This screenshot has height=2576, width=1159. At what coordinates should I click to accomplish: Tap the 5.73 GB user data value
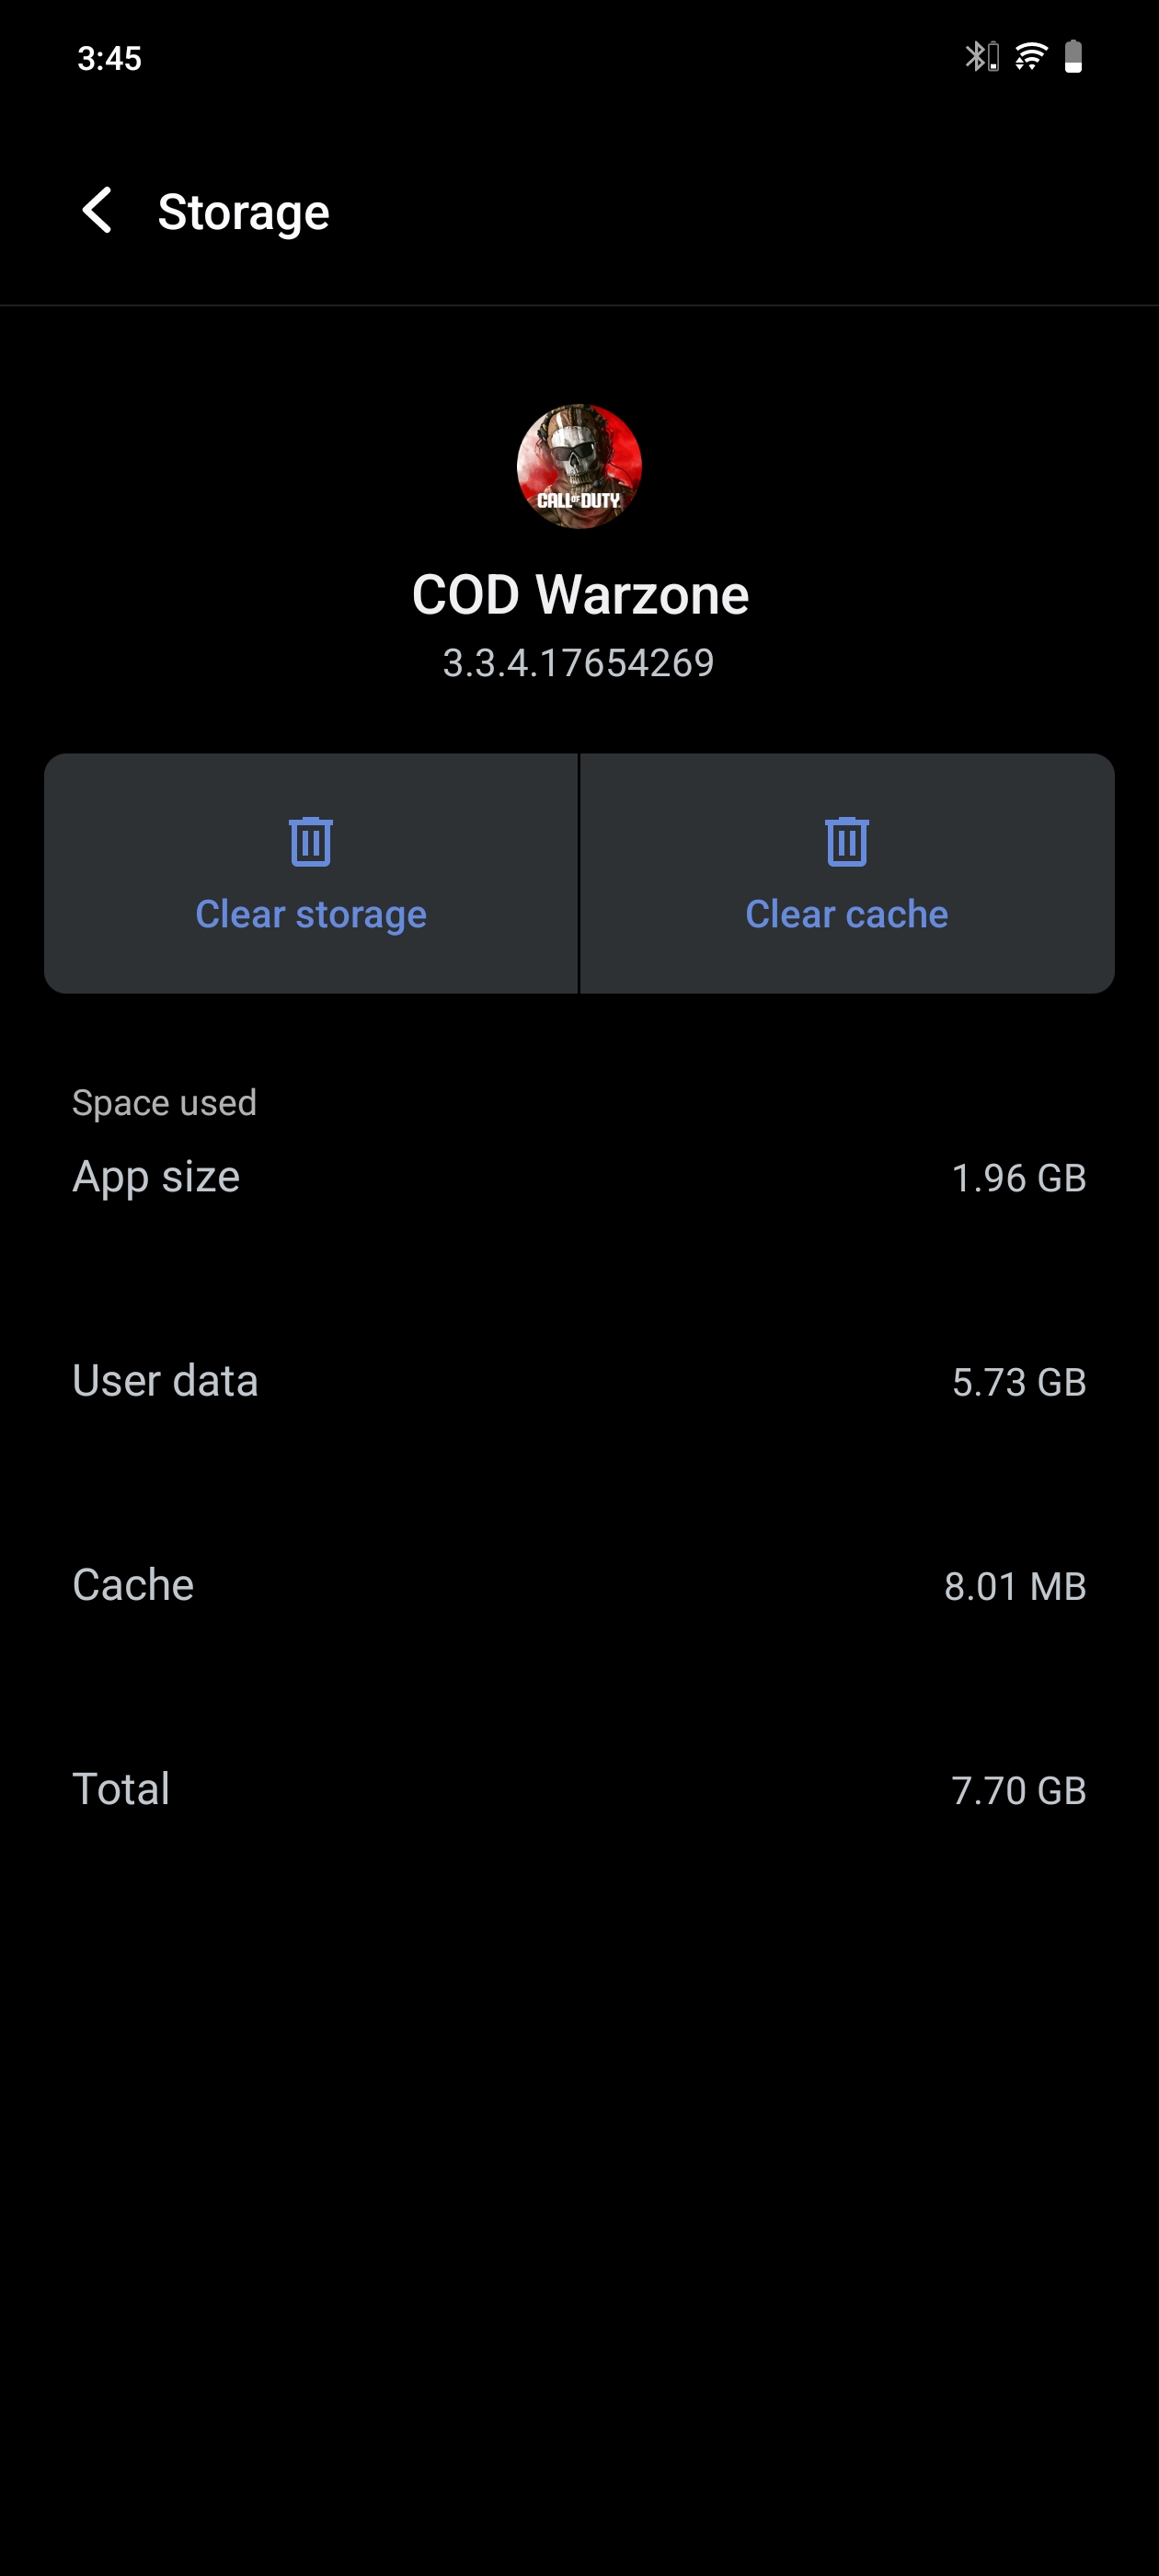tap(1018, 1382)
